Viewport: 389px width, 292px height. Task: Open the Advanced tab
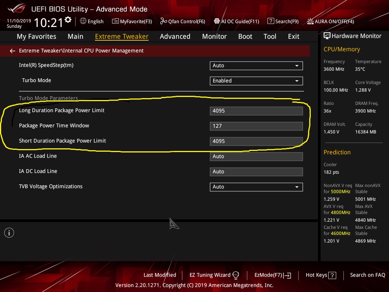pyautogui.click(x=175, y=36)
